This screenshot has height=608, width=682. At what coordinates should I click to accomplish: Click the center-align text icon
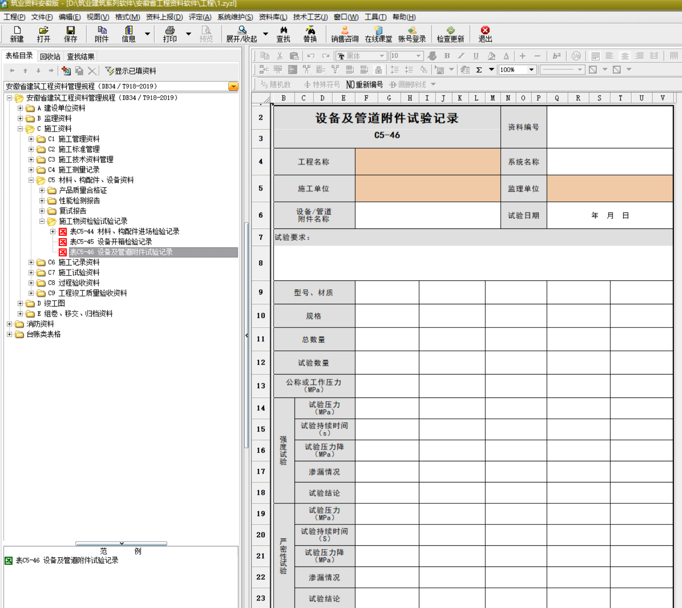coord(625,56)
